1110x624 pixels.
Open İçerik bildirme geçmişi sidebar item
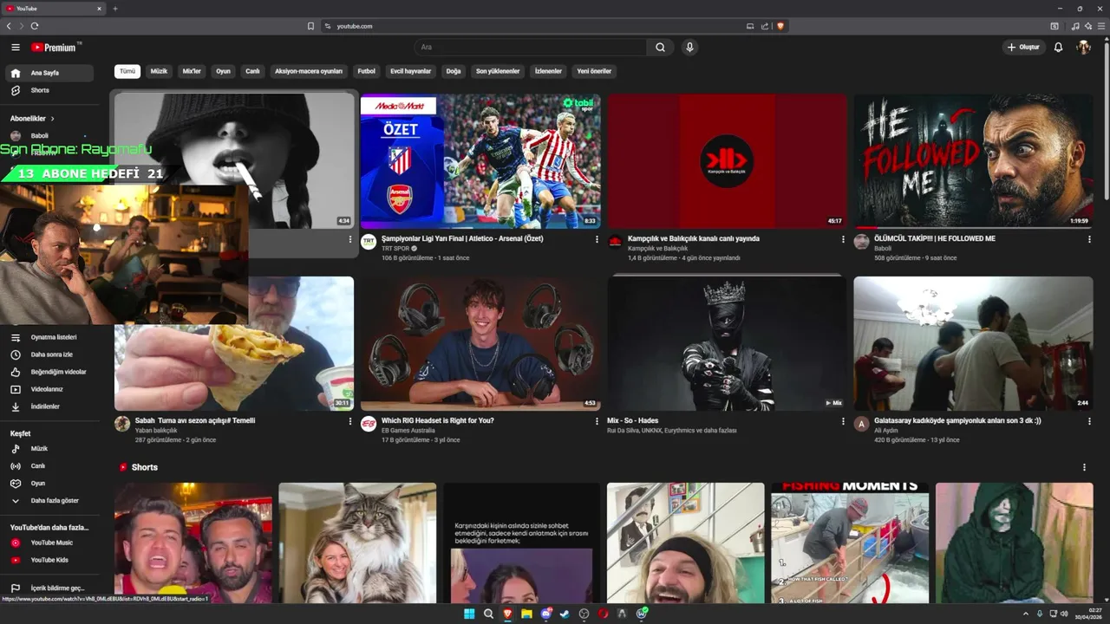tap(49, 588)
